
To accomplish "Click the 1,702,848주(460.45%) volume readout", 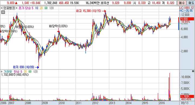I will 15,75.
